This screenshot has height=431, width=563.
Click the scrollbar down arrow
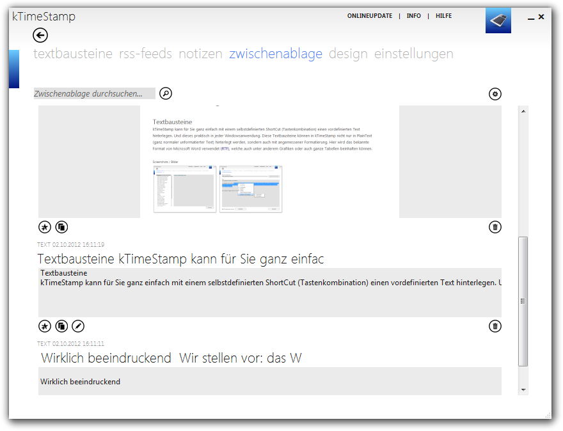coord(523,389)
